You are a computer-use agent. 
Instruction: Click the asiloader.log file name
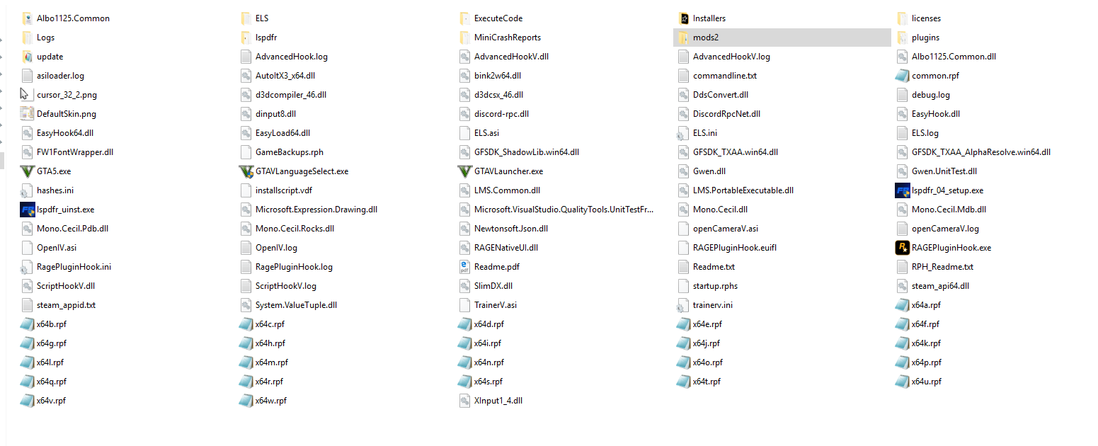60,76
